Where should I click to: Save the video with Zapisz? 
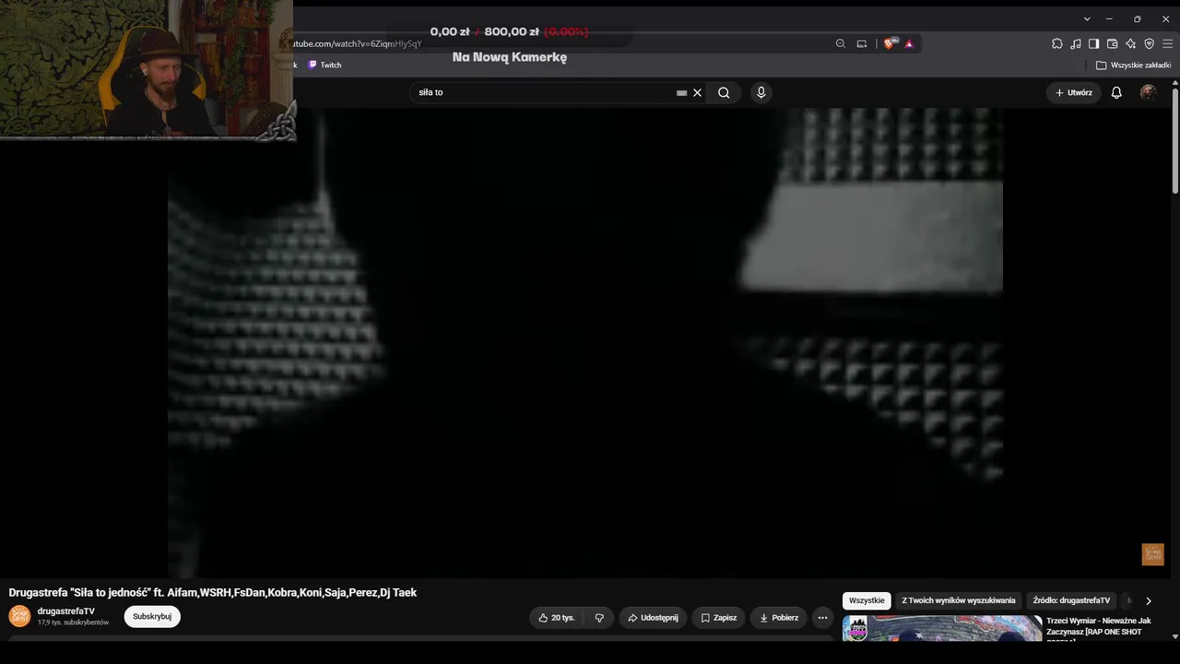[718, 618]
